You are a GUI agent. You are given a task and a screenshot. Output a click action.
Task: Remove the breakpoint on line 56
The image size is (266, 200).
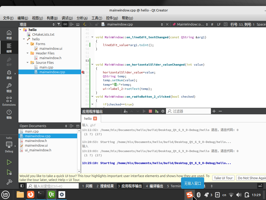83,72
